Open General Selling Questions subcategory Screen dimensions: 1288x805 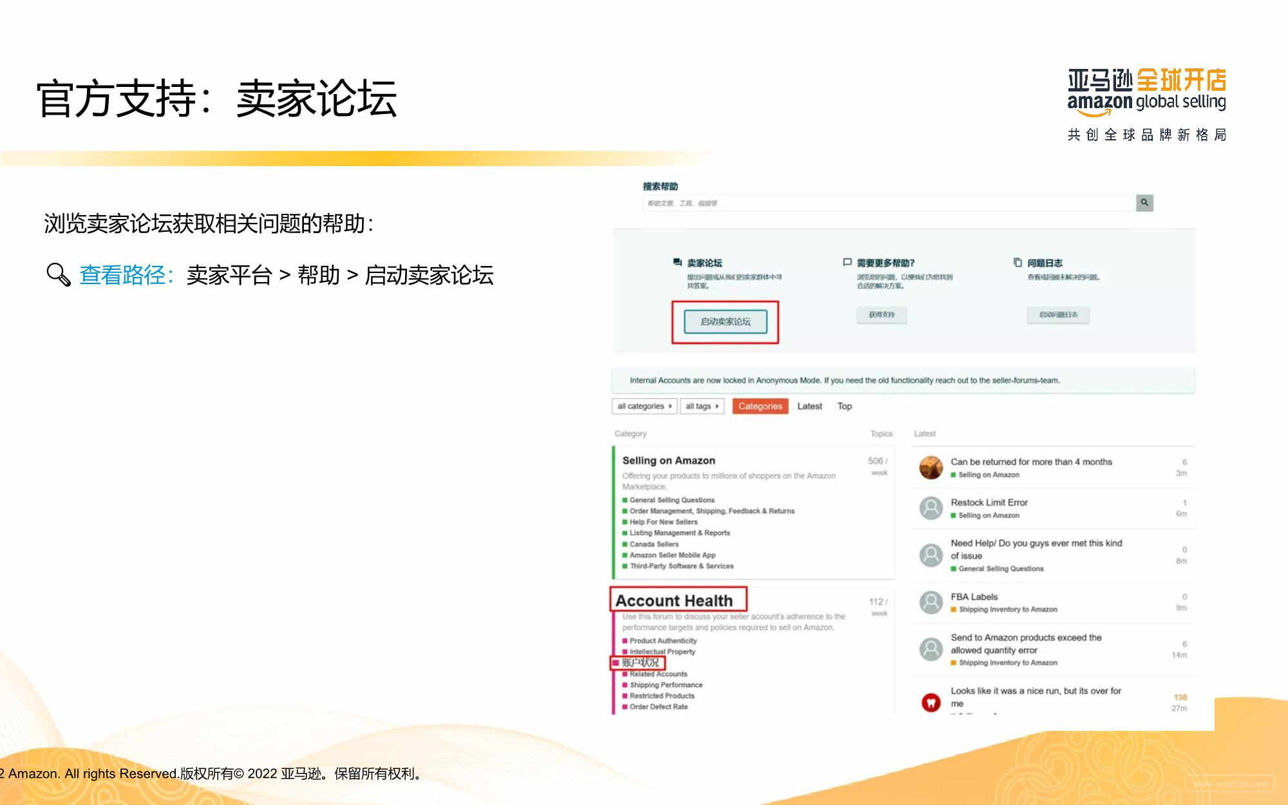pos(672,500)
